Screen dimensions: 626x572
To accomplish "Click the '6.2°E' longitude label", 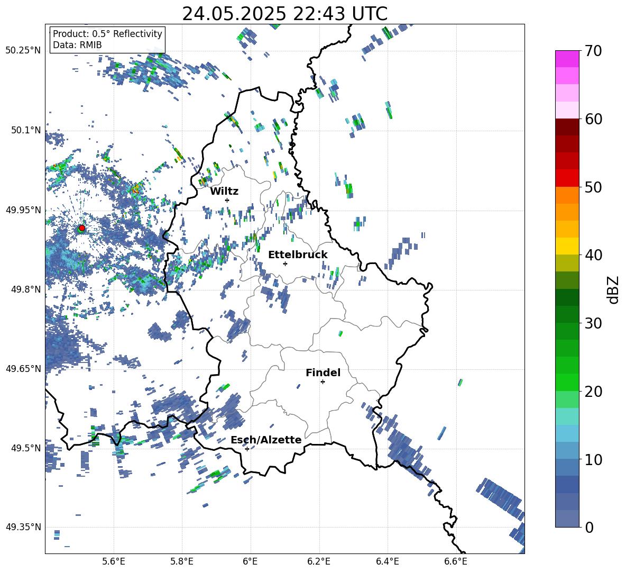I will (319, 561).
